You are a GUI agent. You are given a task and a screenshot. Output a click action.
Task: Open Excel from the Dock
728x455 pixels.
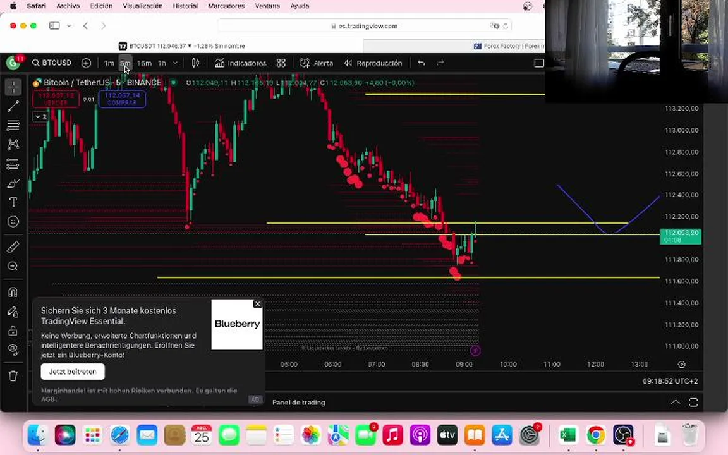pyautogui.click(x=567, y=435)
